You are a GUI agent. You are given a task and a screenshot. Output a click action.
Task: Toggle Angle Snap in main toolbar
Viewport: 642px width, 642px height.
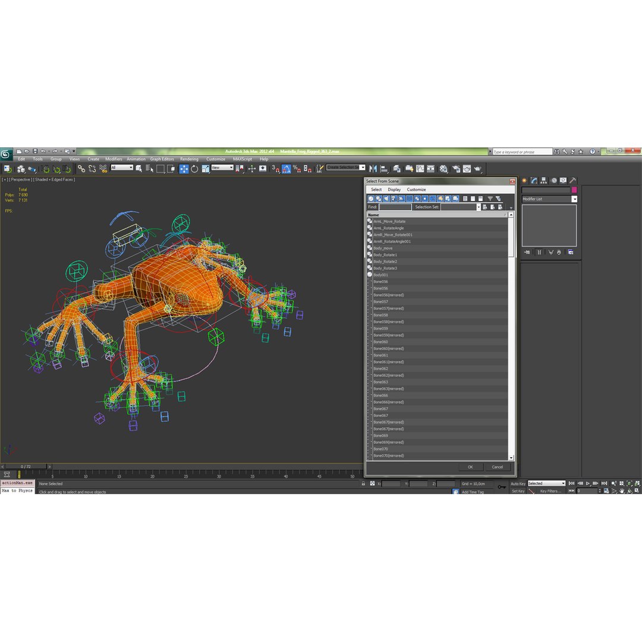pyautogui.click(x=286, y=169)
